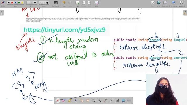Open the OpenBoard menu
The image size is (187, 105).
(181, 4)
